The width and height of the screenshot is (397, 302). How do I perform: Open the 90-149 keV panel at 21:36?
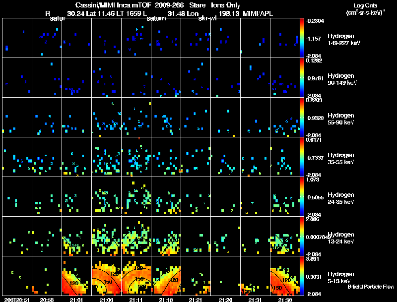point(285,77)
